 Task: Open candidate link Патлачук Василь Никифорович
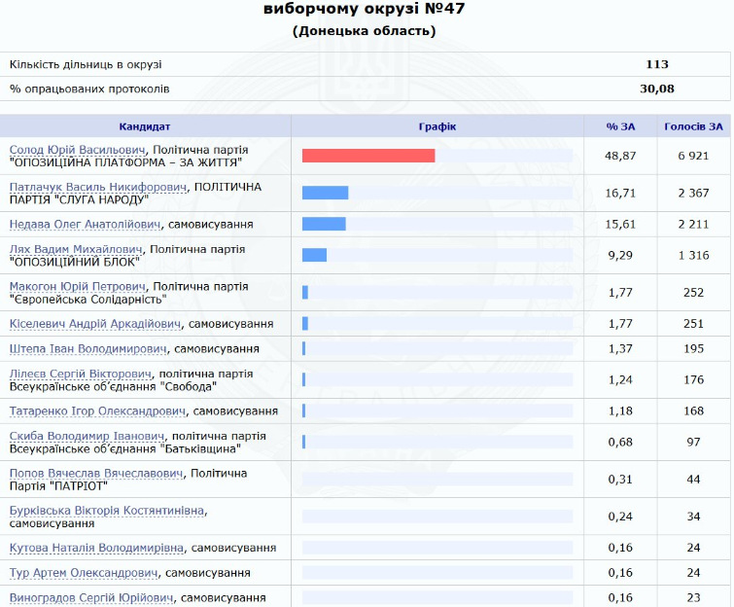click(98, 186)
